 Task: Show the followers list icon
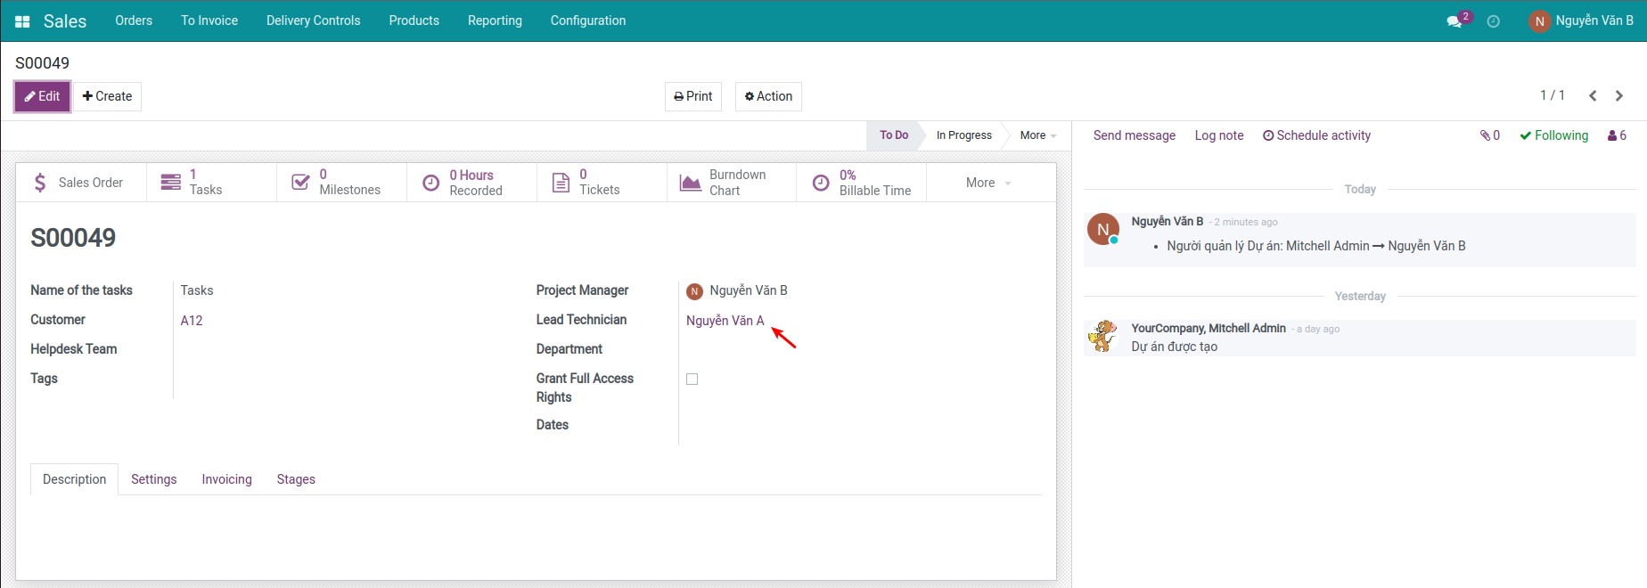[1617, 135]
